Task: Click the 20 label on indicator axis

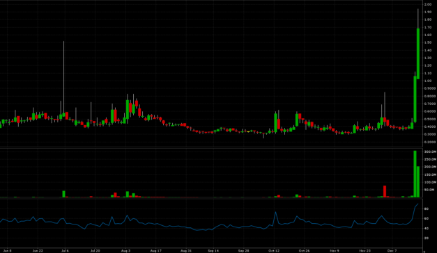Action: point(426,238)
